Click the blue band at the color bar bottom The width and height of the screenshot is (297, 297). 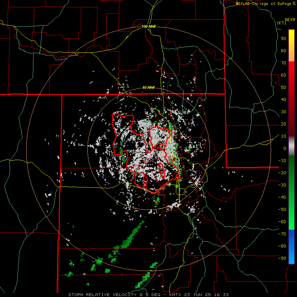click(x=291, y=247)
